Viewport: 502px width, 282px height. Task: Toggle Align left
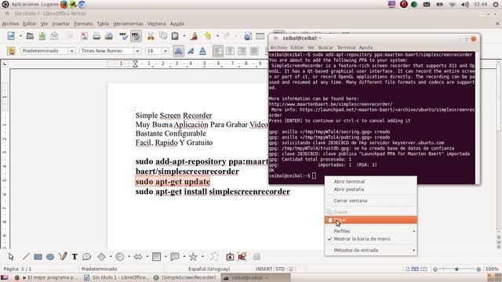218,51
